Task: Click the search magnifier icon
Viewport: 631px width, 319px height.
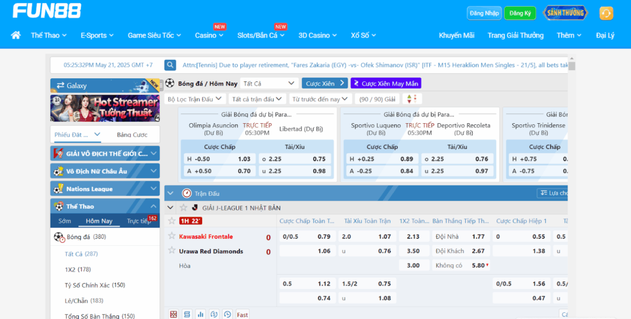Action: click(x=170, y=65)
